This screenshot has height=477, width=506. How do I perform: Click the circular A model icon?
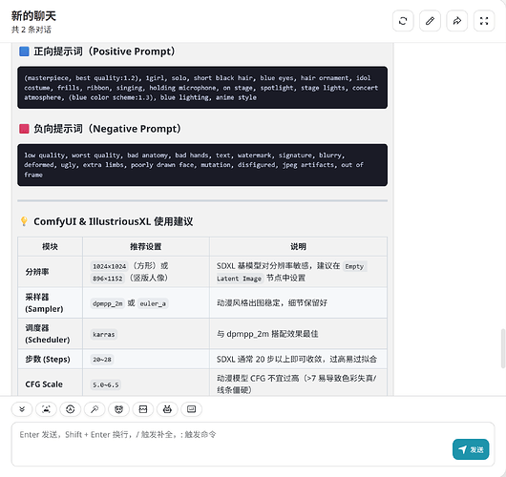[x=71, y=409]
